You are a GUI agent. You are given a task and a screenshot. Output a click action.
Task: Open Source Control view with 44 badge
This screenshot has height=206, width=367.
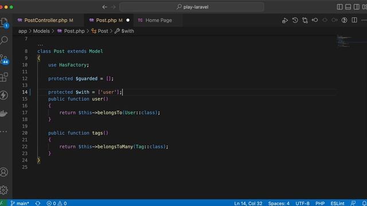4,59
